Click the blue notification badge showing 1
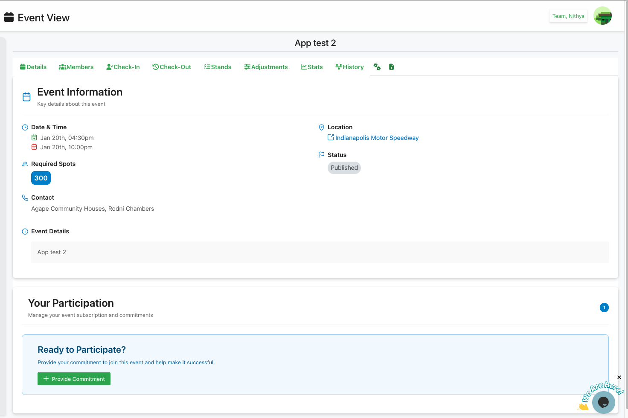The height and width of the screenshot is (418, 628). pos(604,308)
